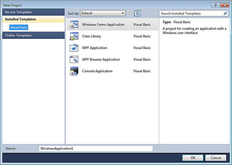Viewport: 232px width, 165px height.
Task: Click the 'Console Application' label
Action: [97, 71]
